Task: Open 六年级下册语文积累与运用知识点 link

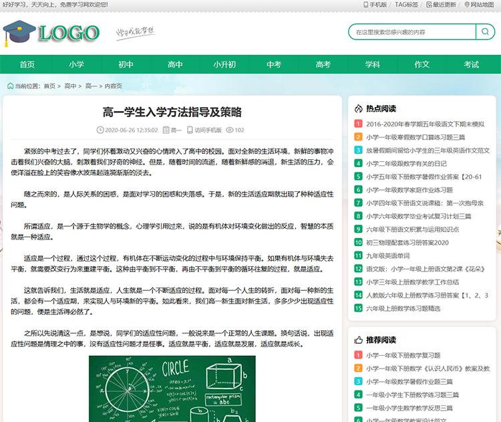Action: coord(413,229)
